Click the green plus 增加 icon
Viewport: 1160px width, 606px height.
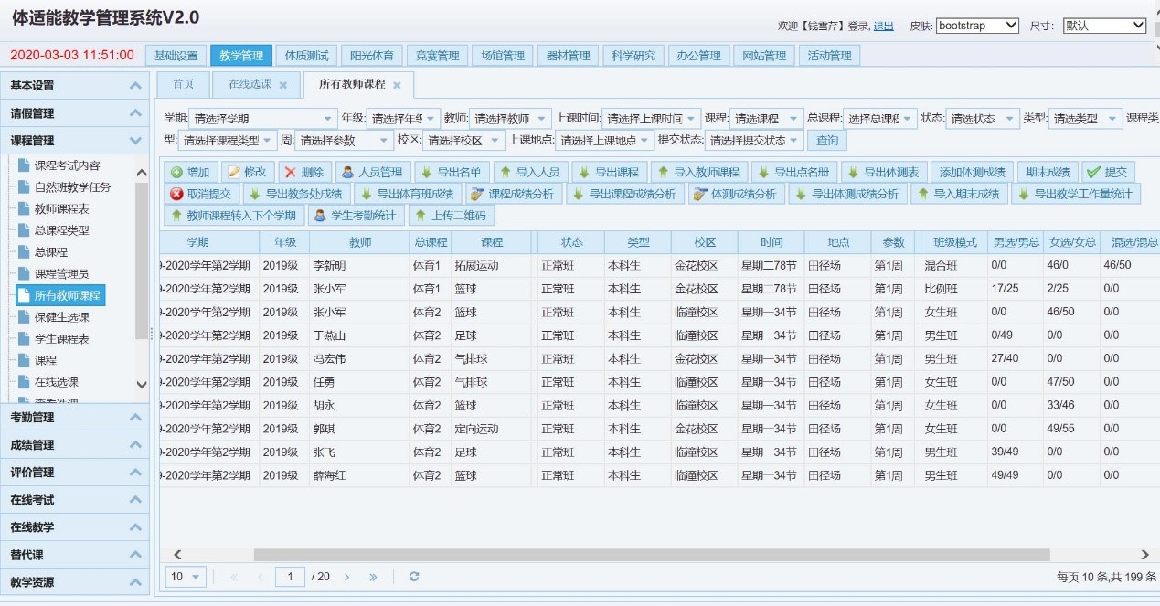[177, 172]
